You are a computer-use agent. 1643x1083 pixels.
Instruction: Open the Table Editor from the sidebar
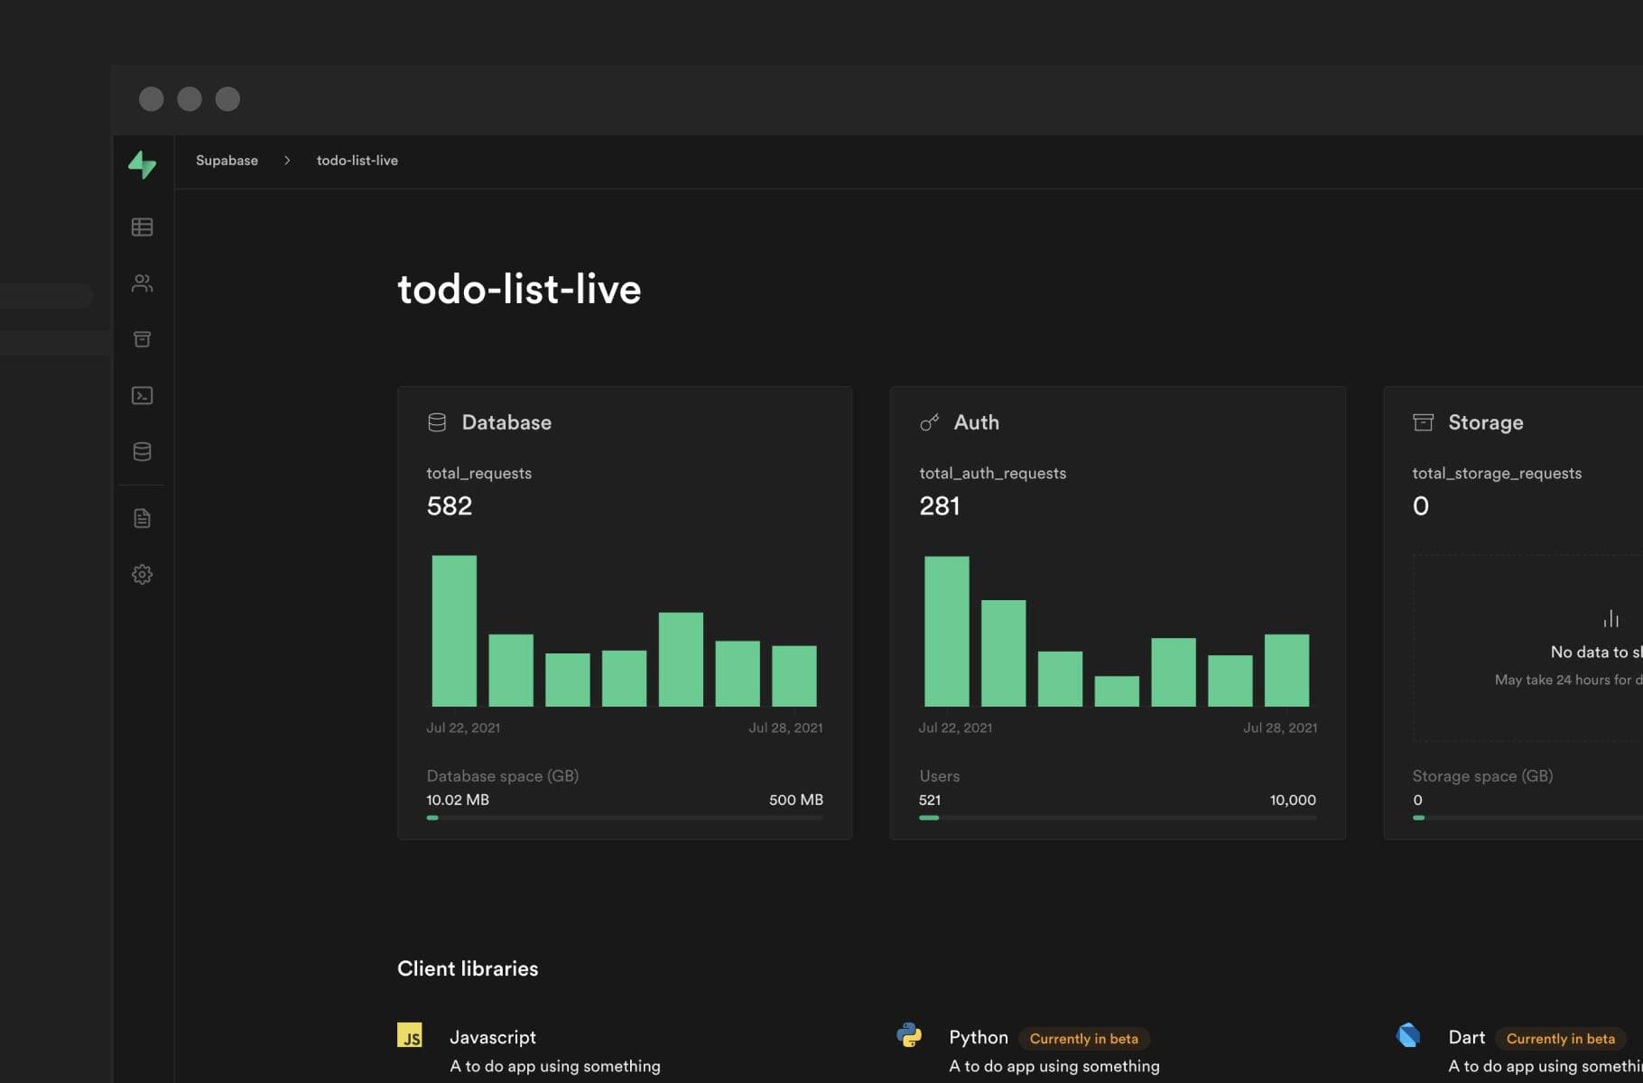coord(142,227)
